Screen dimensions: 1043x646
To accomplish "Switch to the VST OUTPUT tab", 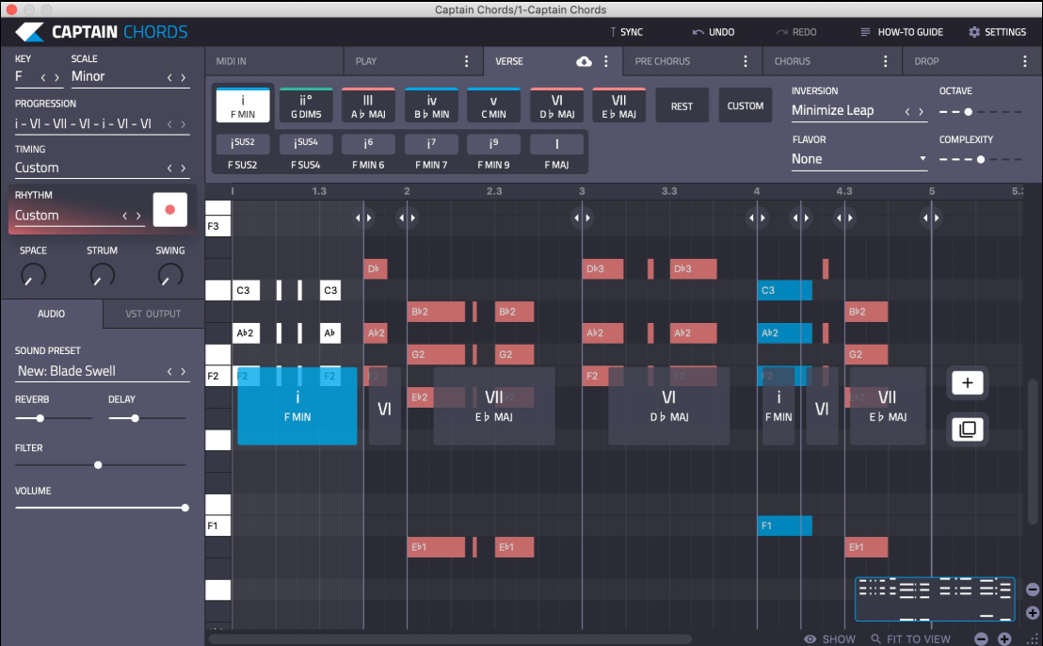I will [152, 314].
